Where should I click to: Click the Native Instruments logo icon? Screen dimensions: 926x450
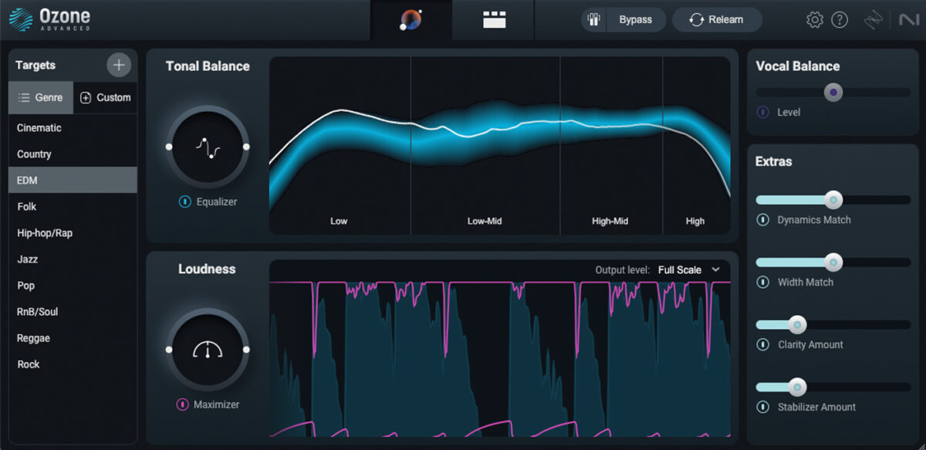[x=908, y=20]
